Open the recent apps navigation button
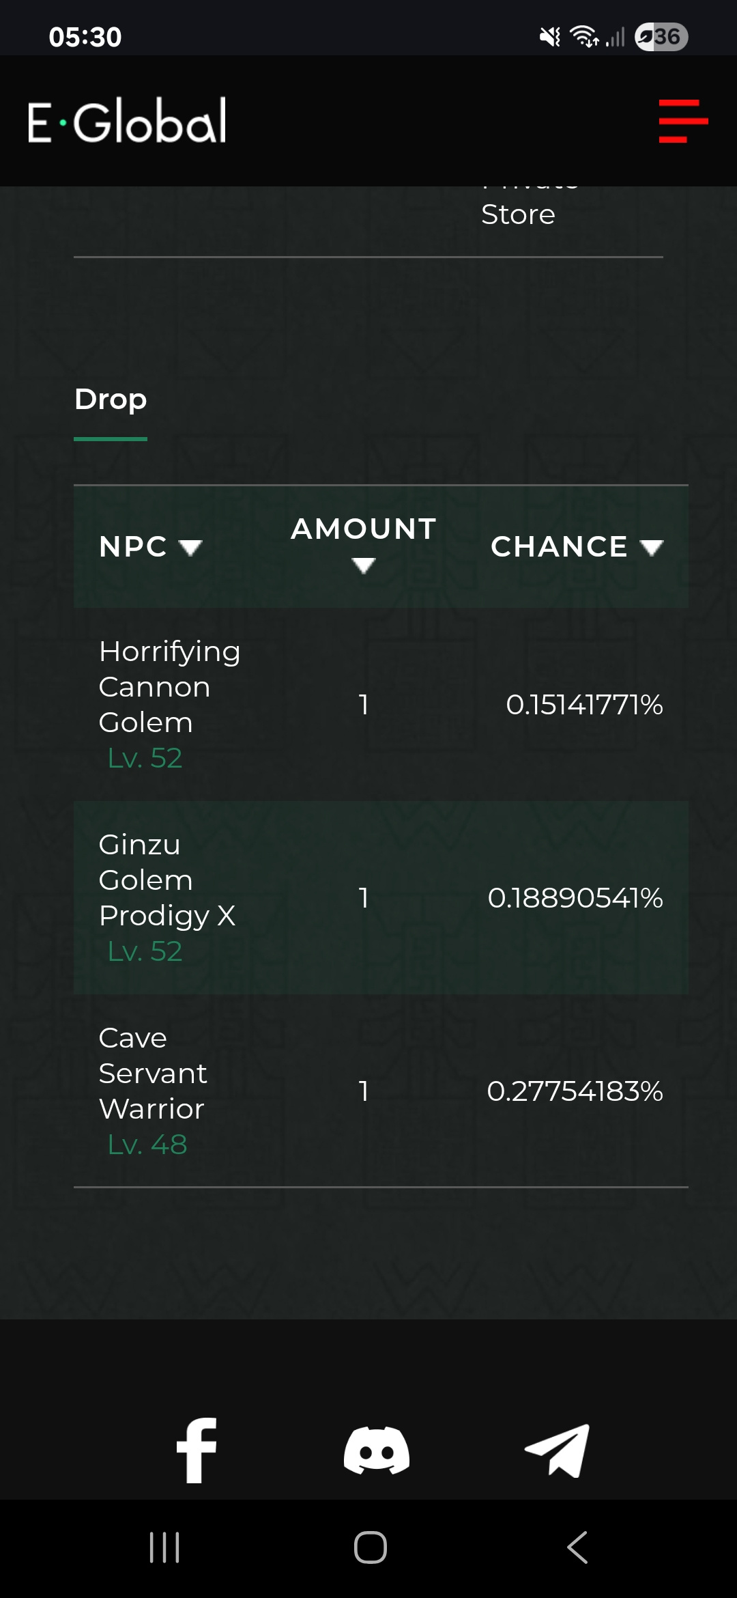The image size is (737, 1598). (x=164, y=1547)
